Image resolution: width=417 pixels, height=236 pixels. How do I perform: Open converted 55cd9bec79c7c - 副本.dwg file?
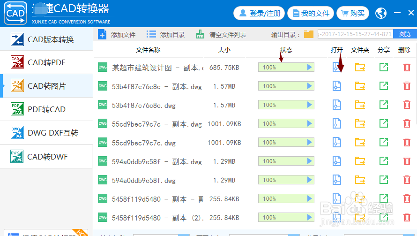(x=337, y=123)
